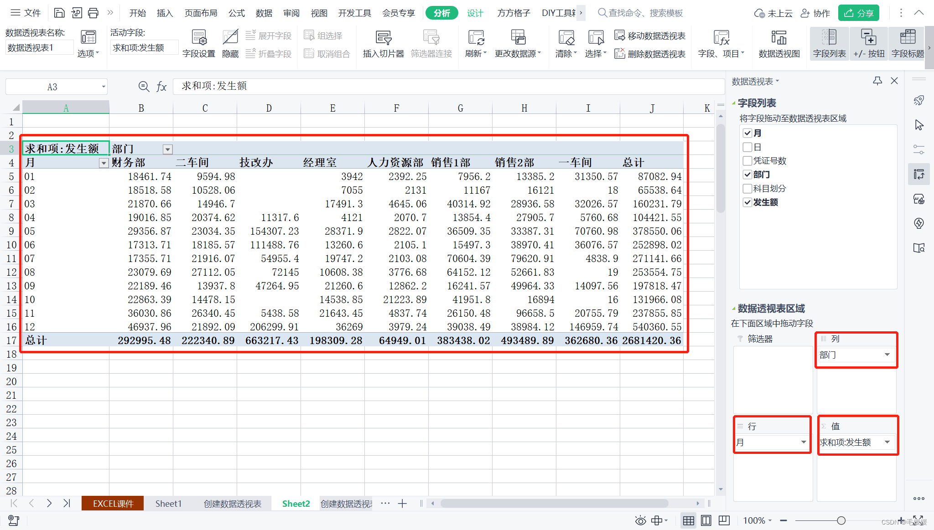
Task: Open the 部门 column filter dropdown in cell
Action: coord(168,149)
